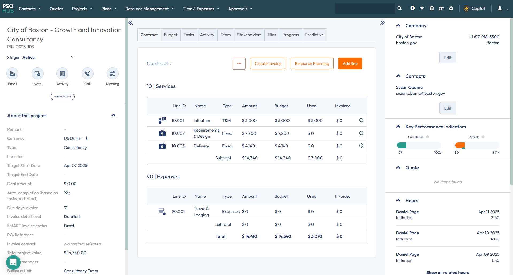
Task: Click the Completion progress bar
Action: [x=419, y=145]
